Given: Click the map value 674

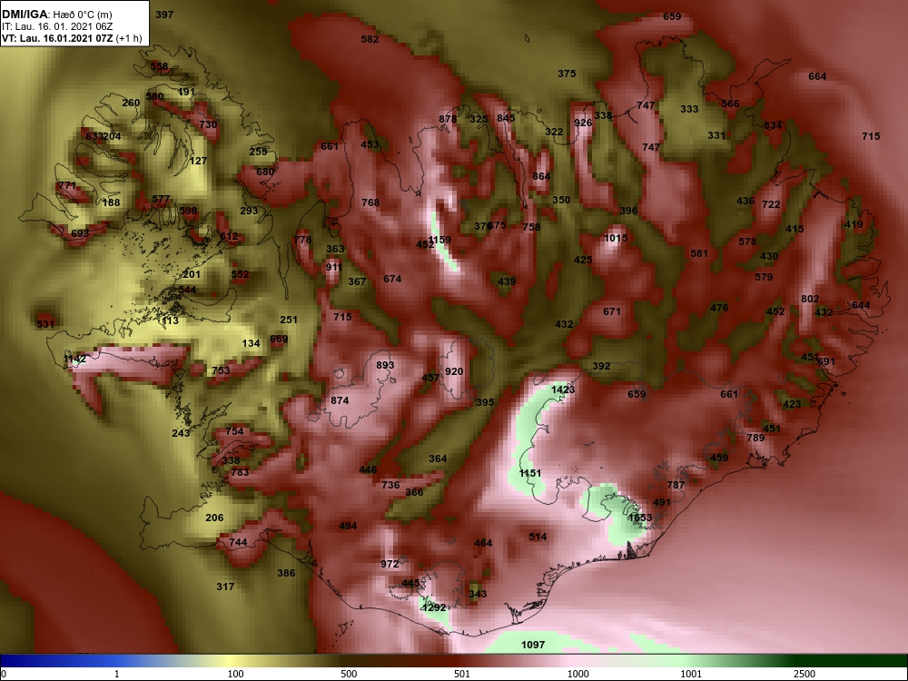Looking at the screenshot, I should point(392,279).
